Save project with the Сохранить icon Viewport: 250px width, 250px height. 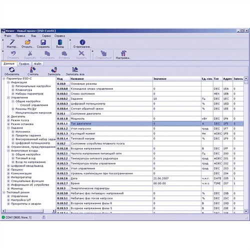tap(43, 42)
